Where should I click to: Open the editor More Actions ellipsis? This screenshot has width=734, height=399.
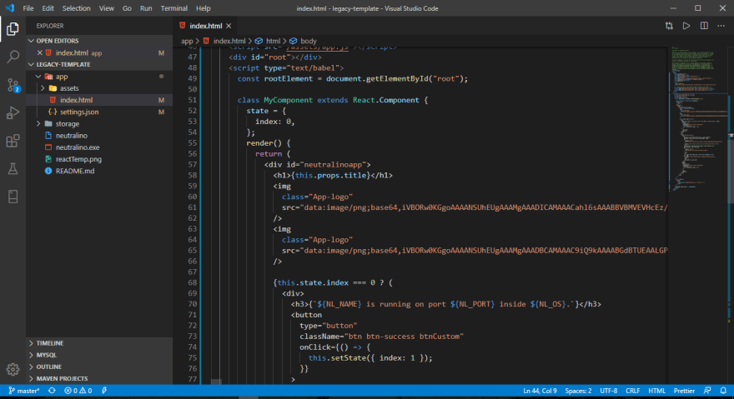721,26
